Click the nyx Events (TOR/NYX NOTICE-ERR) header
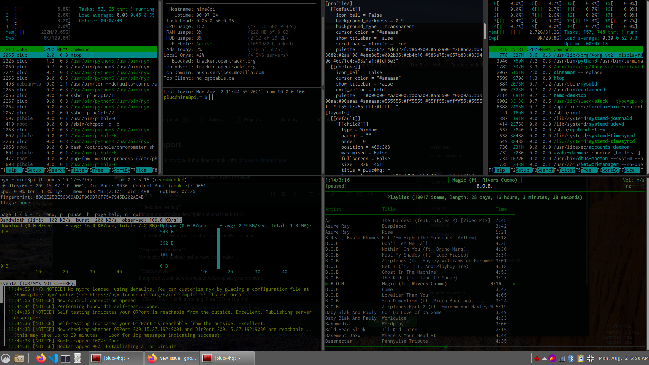Image resolution: width=649 pixels, height=365 pixels. click(x=38, y=283)
